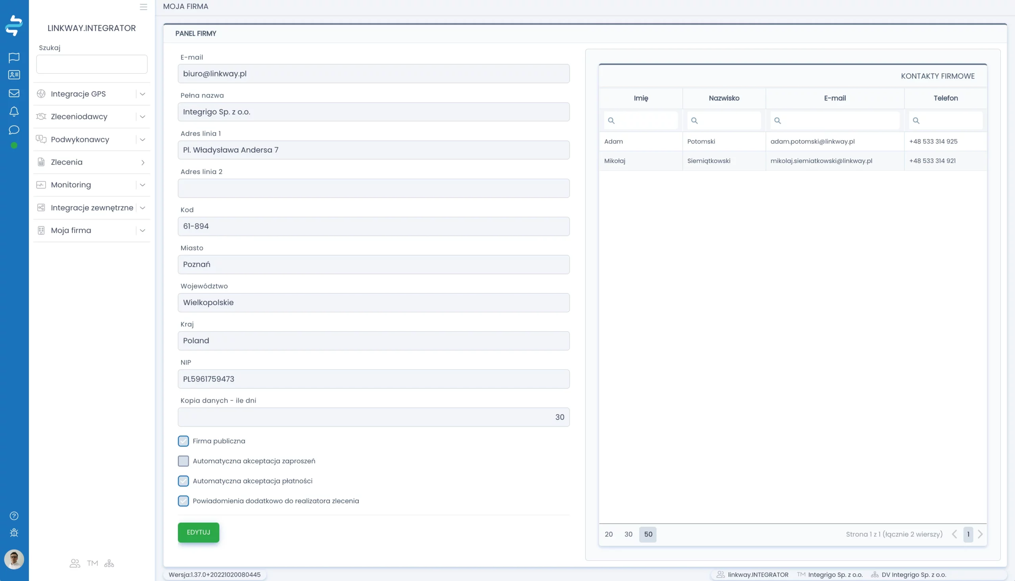Click the Moja firma building icon

[41, 230]
